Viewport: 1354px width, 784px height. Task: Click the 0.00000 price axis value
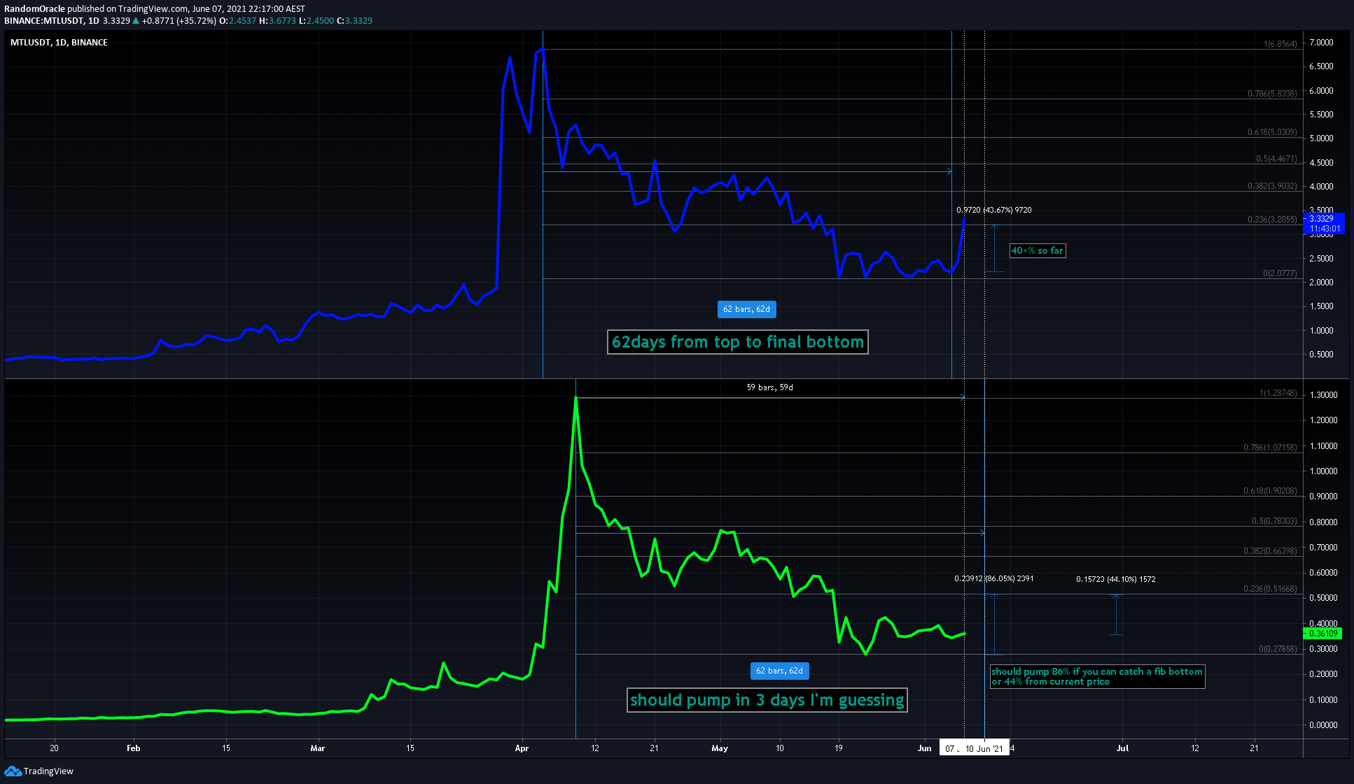[1323, 725]
